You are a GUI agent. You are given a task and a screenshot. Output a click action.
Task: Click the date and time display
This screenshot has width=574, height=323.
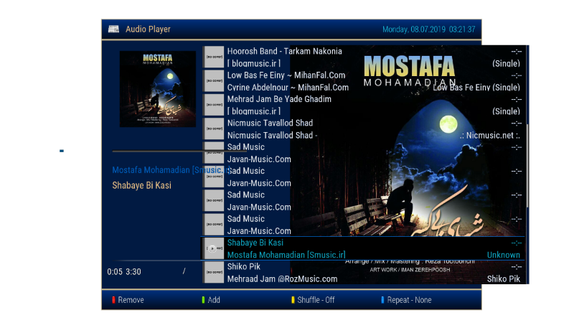[428, 29]
